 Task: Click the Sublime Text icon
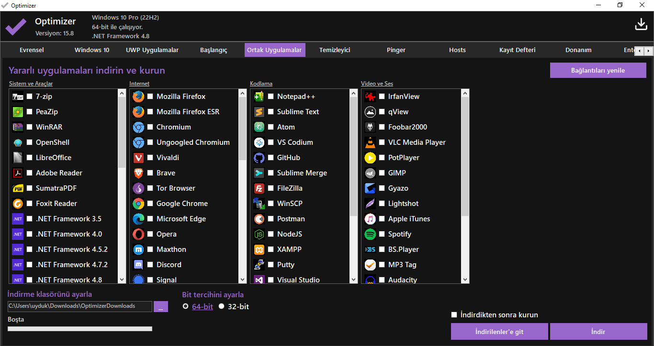[259, 112]
